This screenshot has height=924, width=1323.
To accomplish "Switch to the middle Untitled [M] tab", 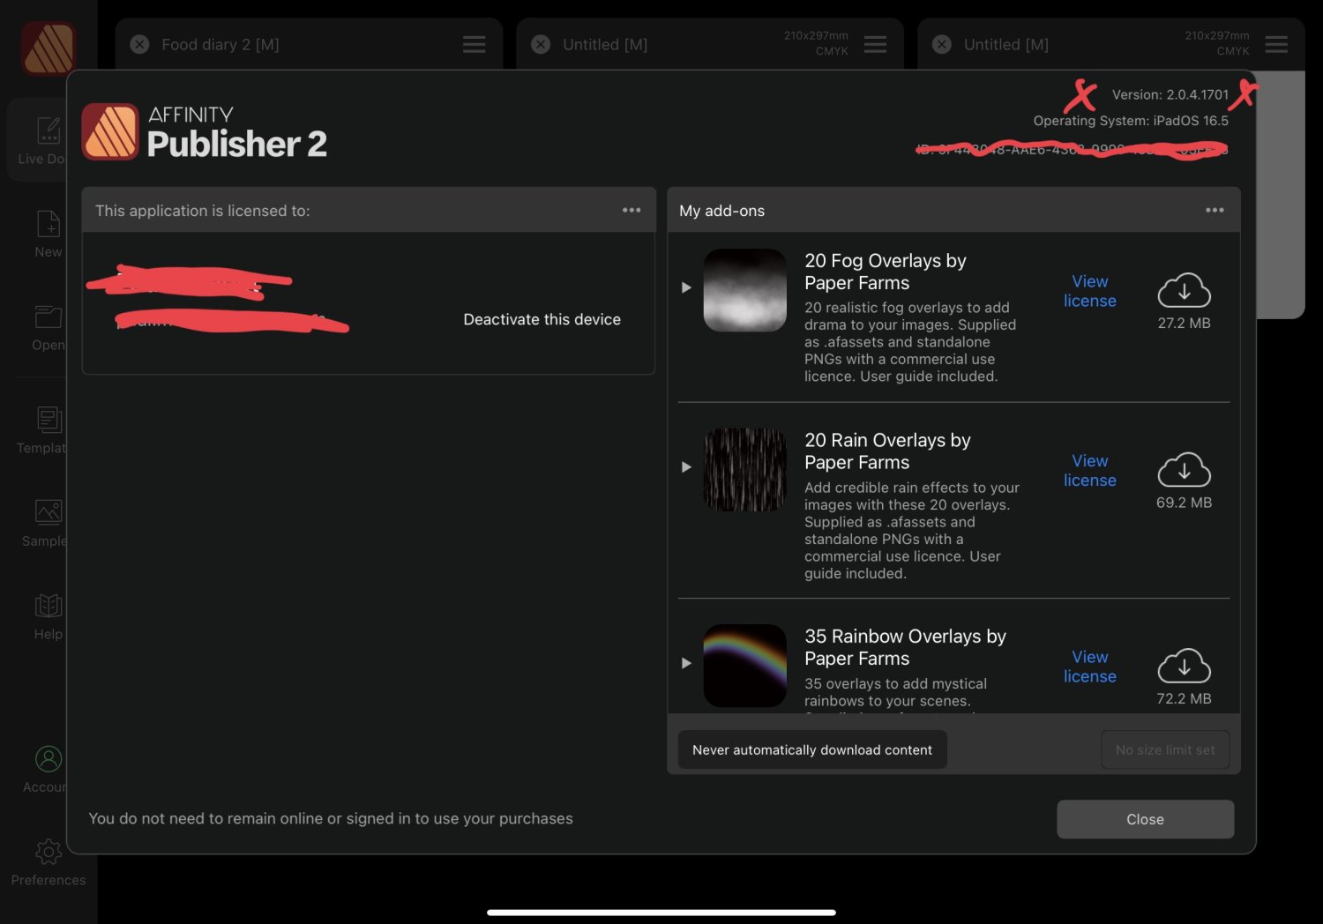I will pyautogui.click(x=710, y=44).
